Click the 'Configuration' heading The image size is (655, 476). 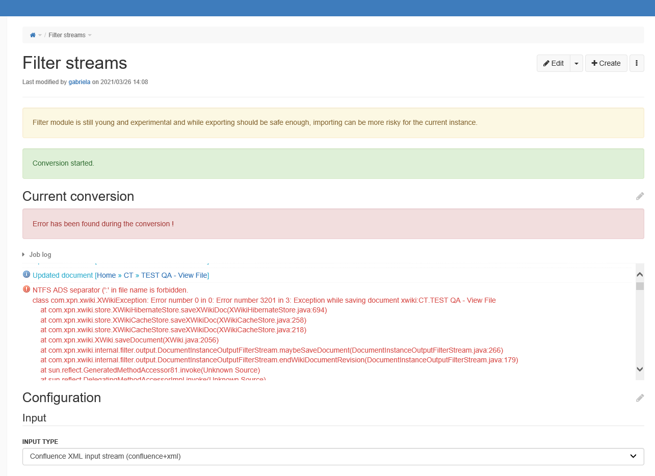tap(62, 398)
